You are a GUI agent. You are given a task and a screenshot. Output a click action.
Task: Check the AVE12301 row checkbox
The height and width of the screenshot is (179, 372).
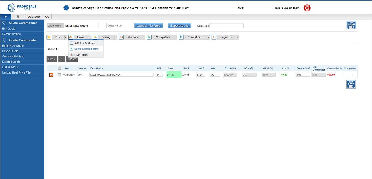tap(59, 75)
